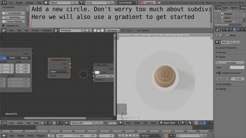Select the Normal tab in the Mapping node
The image size is (246, 138).
coord(24,58)
